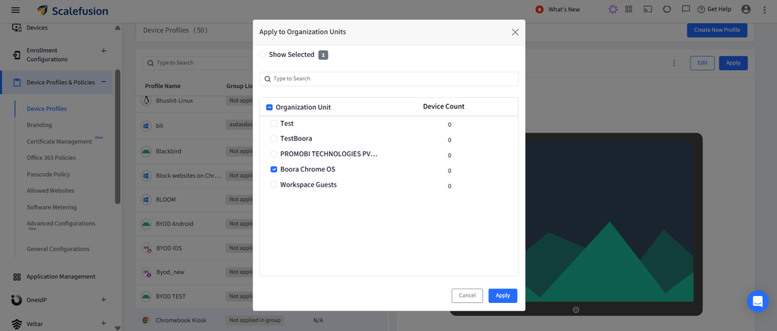The width and height of the screenshot is (777, 331).
Task: Click the dialog's Apply button
Action: click(x=503, y=295)
